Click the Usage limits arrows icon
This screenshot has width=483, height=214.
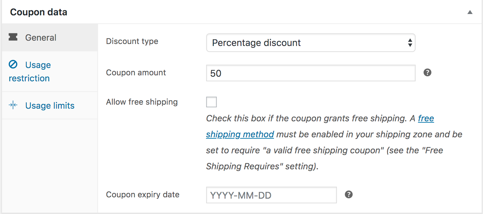pos(13,105)
